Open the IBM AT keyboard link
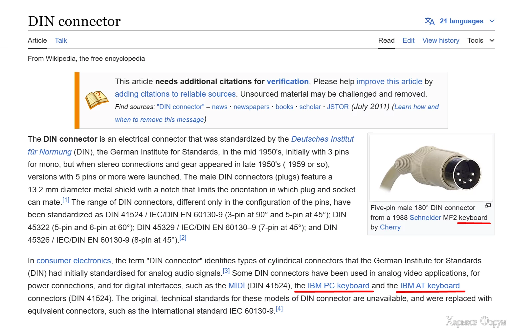 click(430, 286)
